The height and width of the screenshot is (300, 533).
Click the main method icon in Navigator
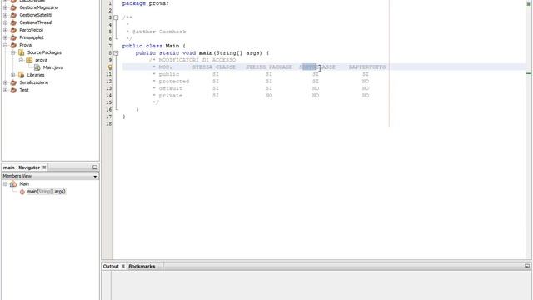pos(22,192)
